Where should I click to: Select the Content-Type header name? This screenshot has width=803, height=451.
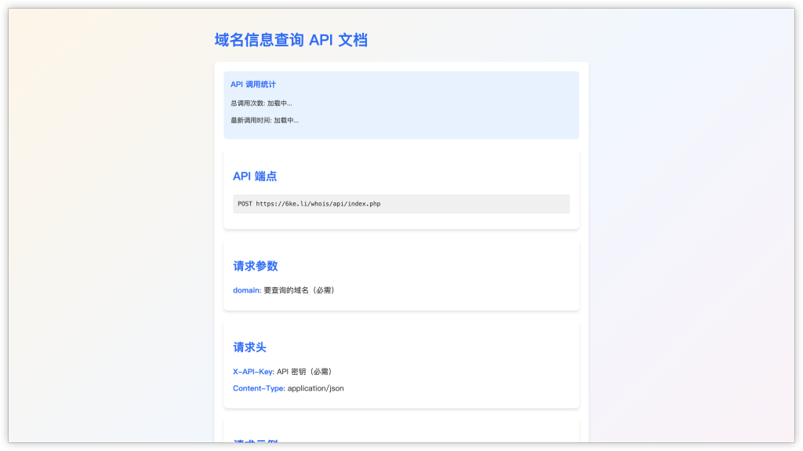click(259, 388)
